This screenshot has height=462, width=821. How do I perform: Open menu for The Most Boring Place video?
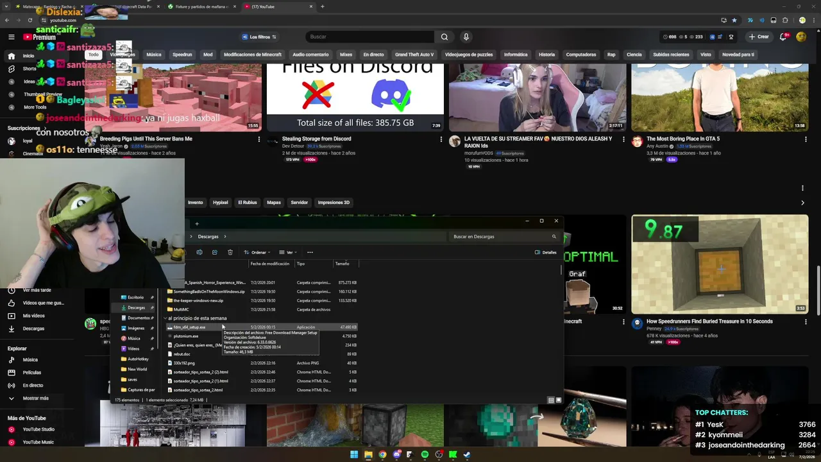[805, 139]
